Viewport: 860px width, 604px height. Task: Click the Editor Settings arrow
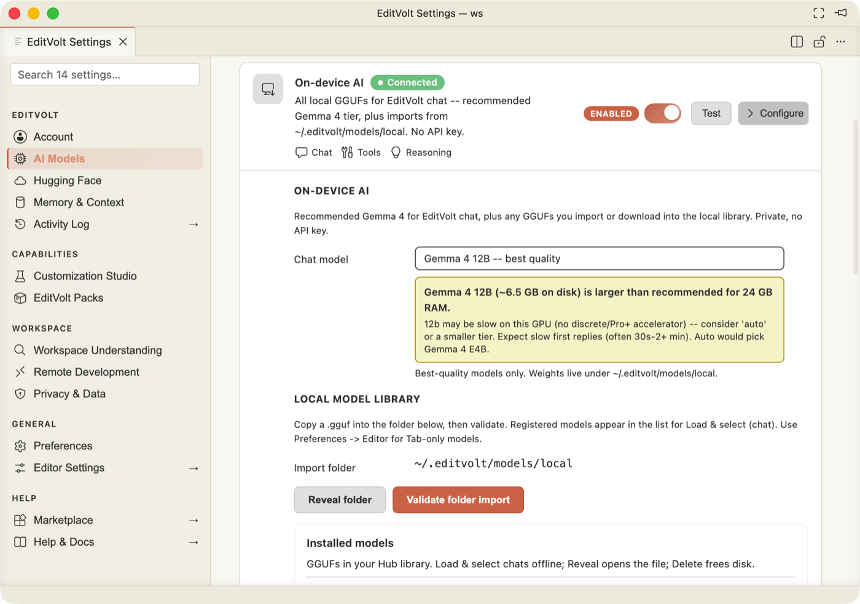click(193, 468)
